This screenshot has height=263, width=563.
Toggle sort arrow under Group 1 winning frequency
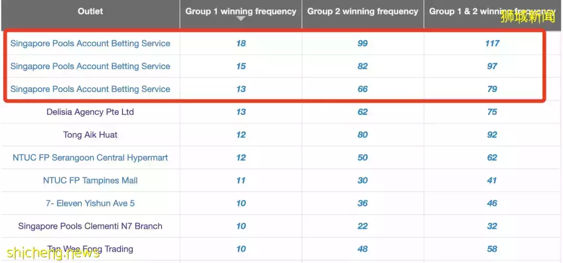point(241,19)
